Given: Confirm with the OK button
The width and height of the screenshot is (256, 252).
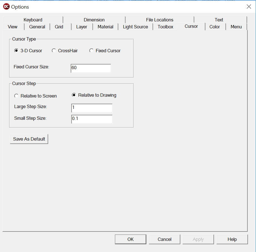Looking at the screenshot, I should point(131,239).
